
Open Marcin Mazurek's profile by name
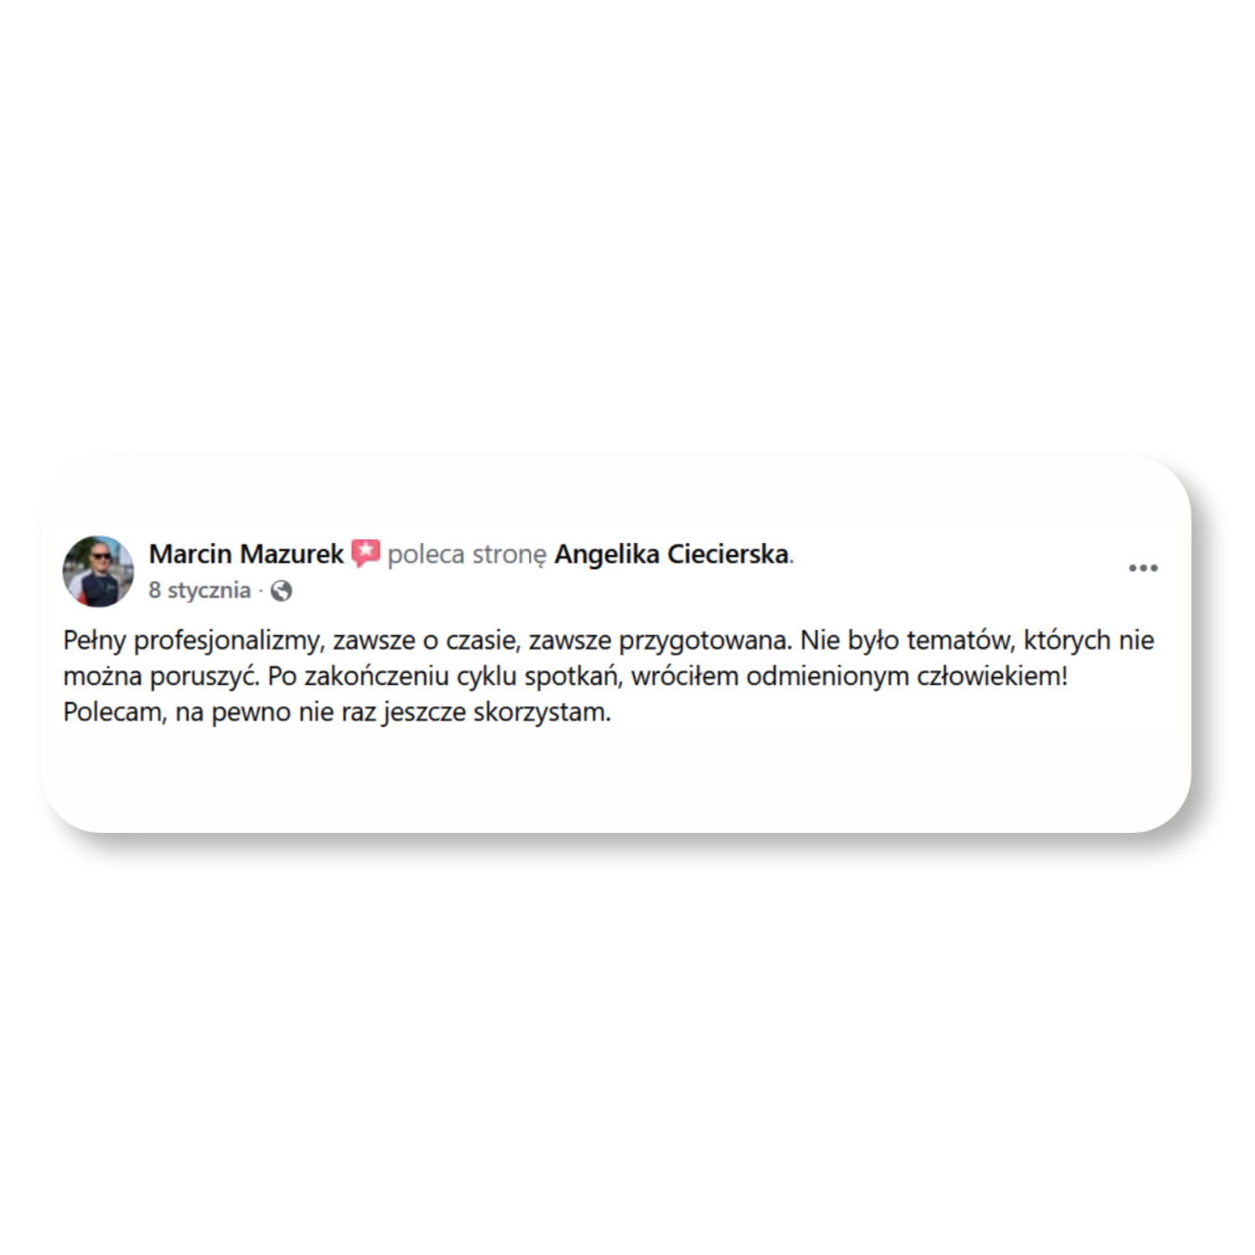[245, 554]
